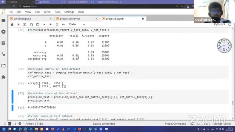The width and height of the screenshot is (235, 132).
Task: Close the Untitled.ipynb tab
Action: (x=51, y=19)
